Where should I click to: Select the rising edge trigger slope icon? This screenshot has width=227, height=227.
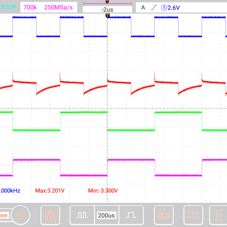(154, 8)
